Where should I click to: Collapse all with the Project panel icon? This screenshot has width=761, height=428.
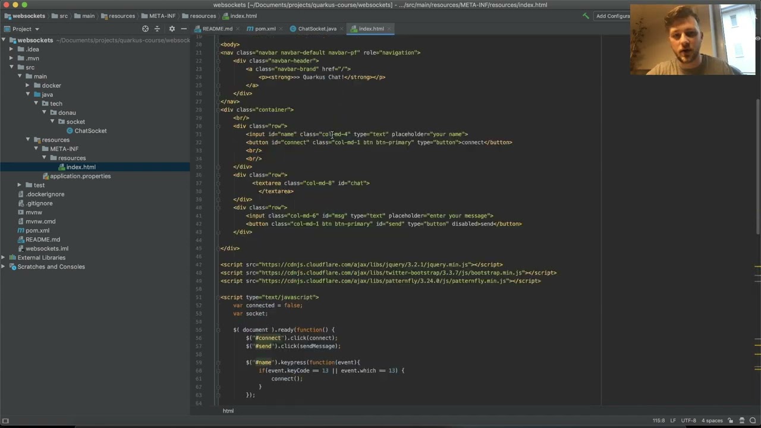pyautogui.click(x=158, y=29)
